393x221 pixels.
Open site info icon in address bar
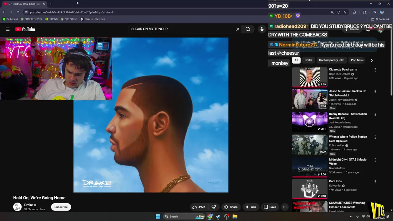tap(26, 12)
